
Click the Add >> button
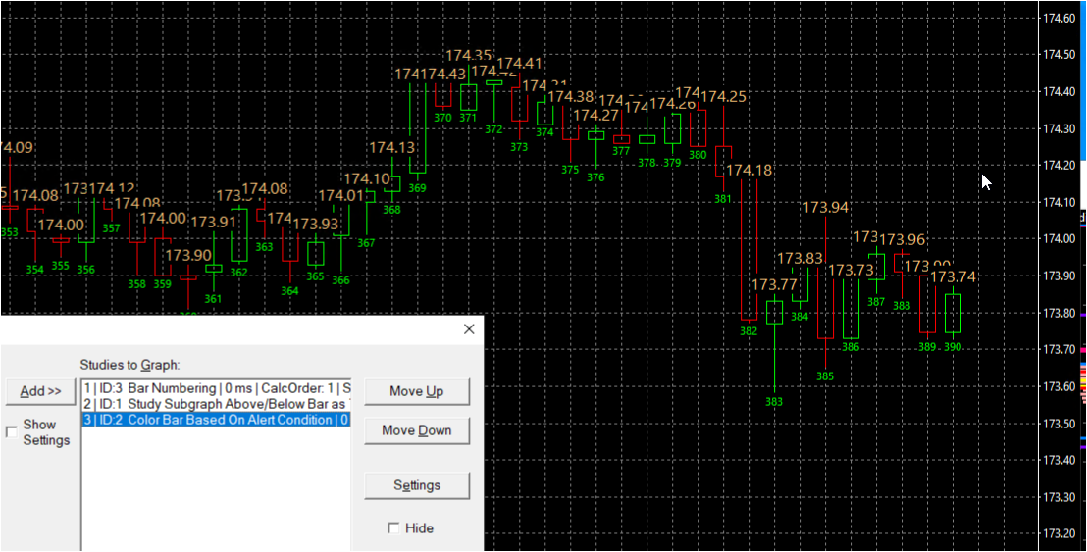[x=40, y=391]
